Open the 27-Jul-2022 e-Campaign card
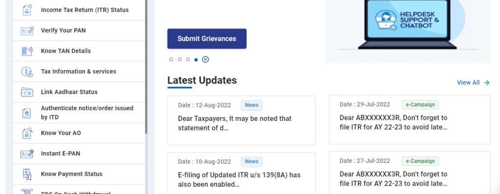The width and height of the screenshot is (500, 194). [x=410, y=173]
